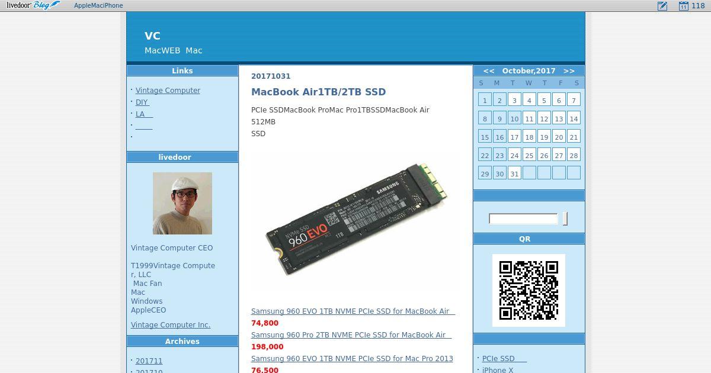Select October 31 in calendar
Viewport: 711px width, 373px height.
pyautogui.click(x=514, y=173)
